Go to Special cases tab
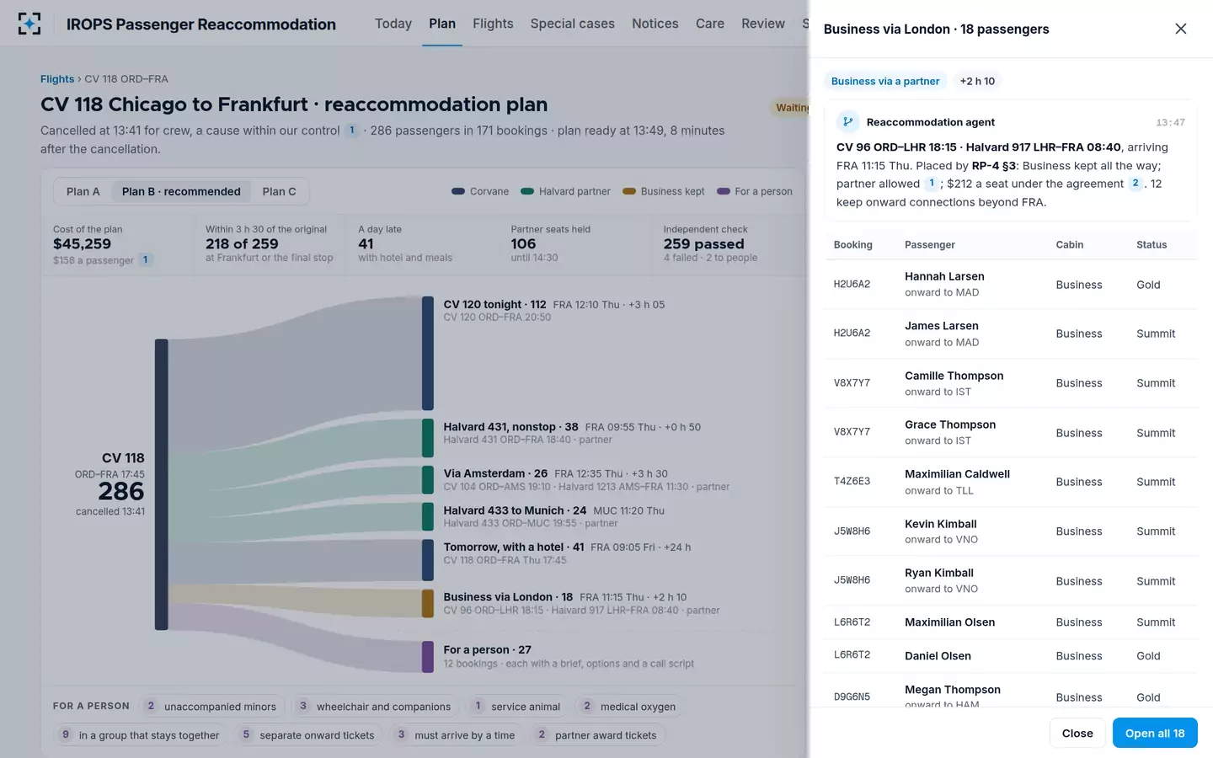This screenshot has height=758, width=1213. tap(573, 24)
